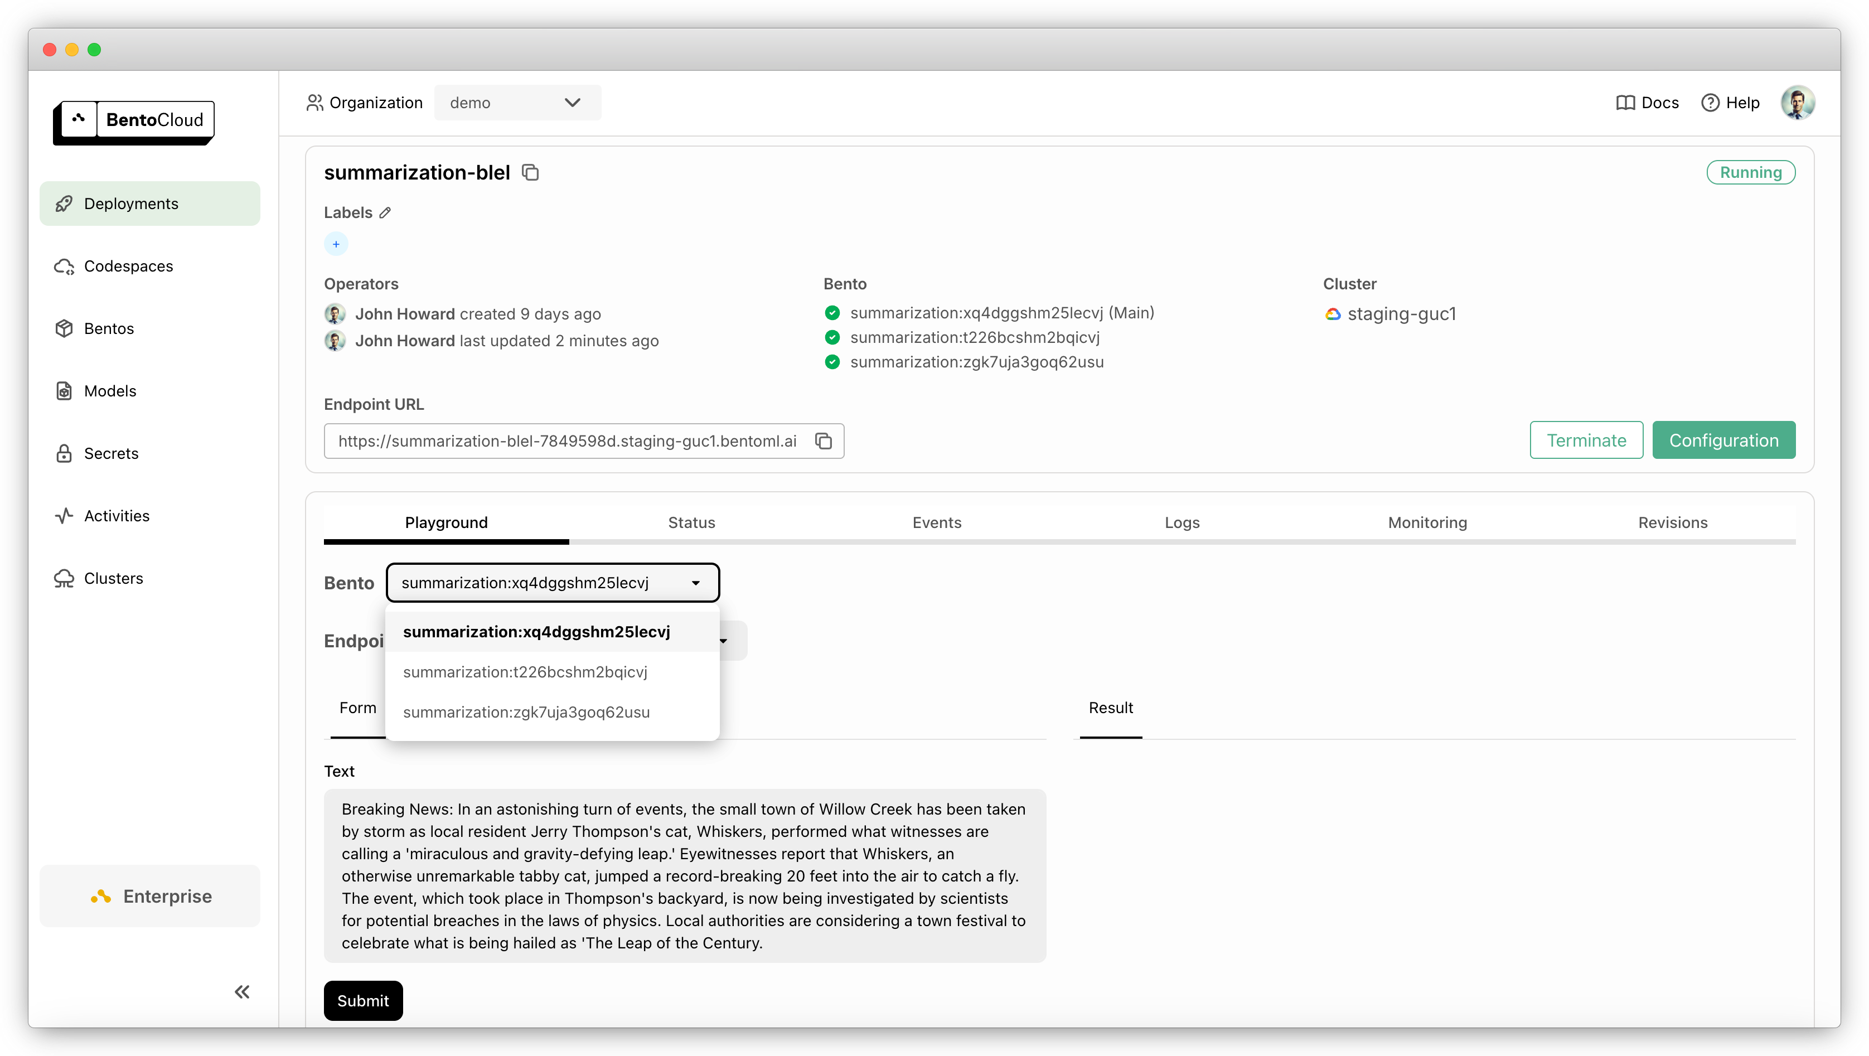
Task: Click the Running status badge
Action: click(x=1750, y=173)
